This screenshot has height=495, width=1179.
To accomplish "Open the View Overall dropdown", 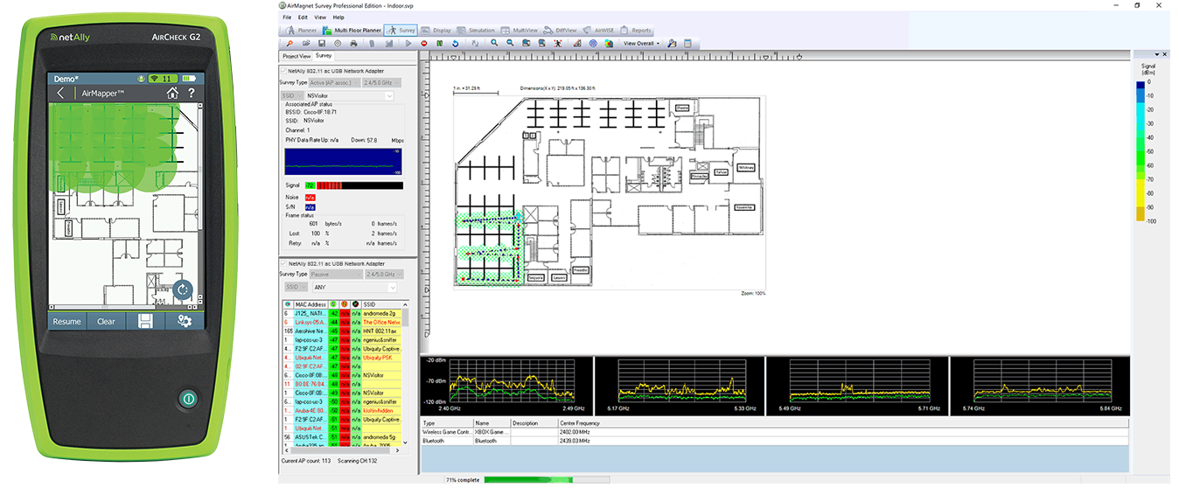I will coord(641,43).
